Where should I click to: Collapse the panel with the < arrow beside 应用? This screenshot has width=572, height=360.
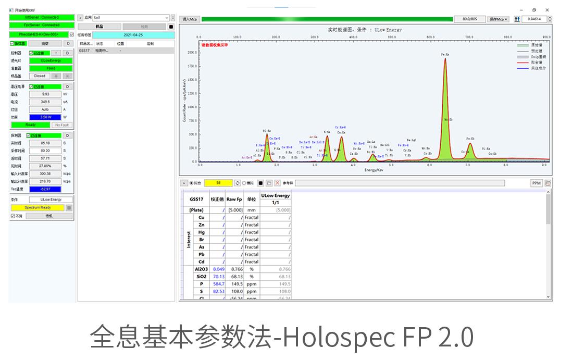(x=80, y=18)
